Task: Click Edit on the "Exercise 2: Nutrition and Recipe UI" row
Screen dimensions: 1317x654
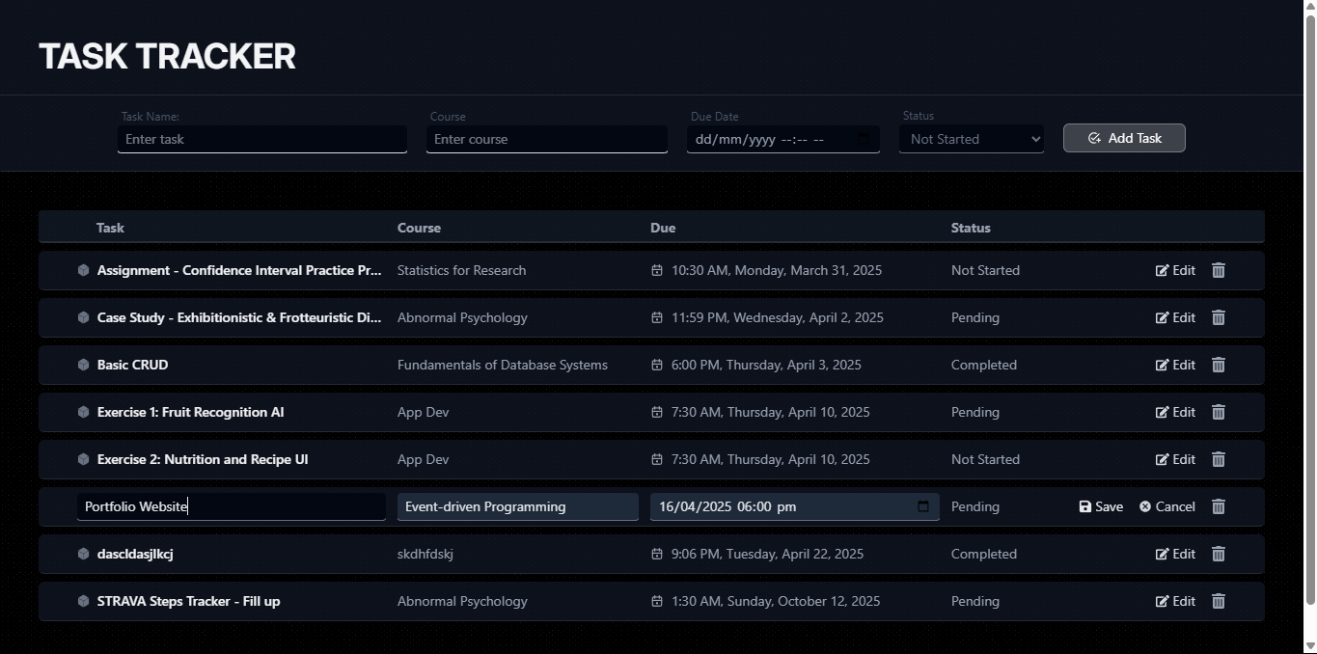Action: 1175,459
